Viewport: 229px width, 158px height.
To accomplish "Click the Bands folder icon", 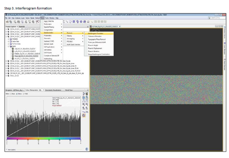I will click(11, 46).
